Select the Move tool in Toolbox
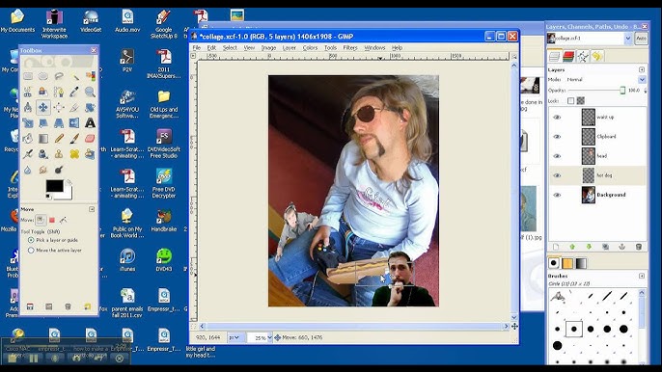This screenshot has width=662, height=372. tap(43, 107)
